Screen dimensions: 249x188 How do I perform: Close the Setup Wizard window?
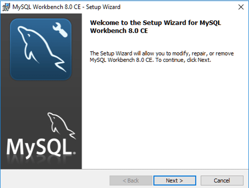click(x=241, y=7)
